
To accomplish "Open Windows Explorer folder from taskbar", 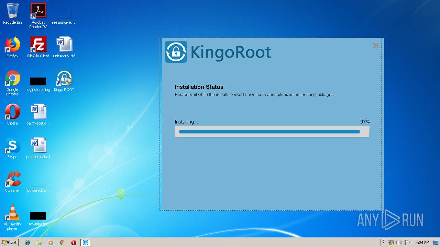I will (39, 243).
